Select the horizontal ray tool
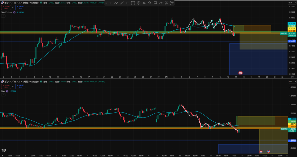The image size is (297, 157). [127, 3]
